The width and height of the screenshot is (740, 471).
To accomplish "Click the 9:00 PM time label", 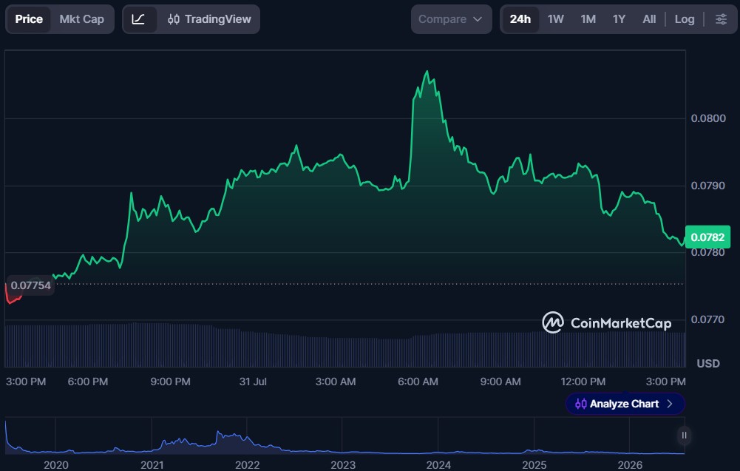I will (x=170, y=382).
